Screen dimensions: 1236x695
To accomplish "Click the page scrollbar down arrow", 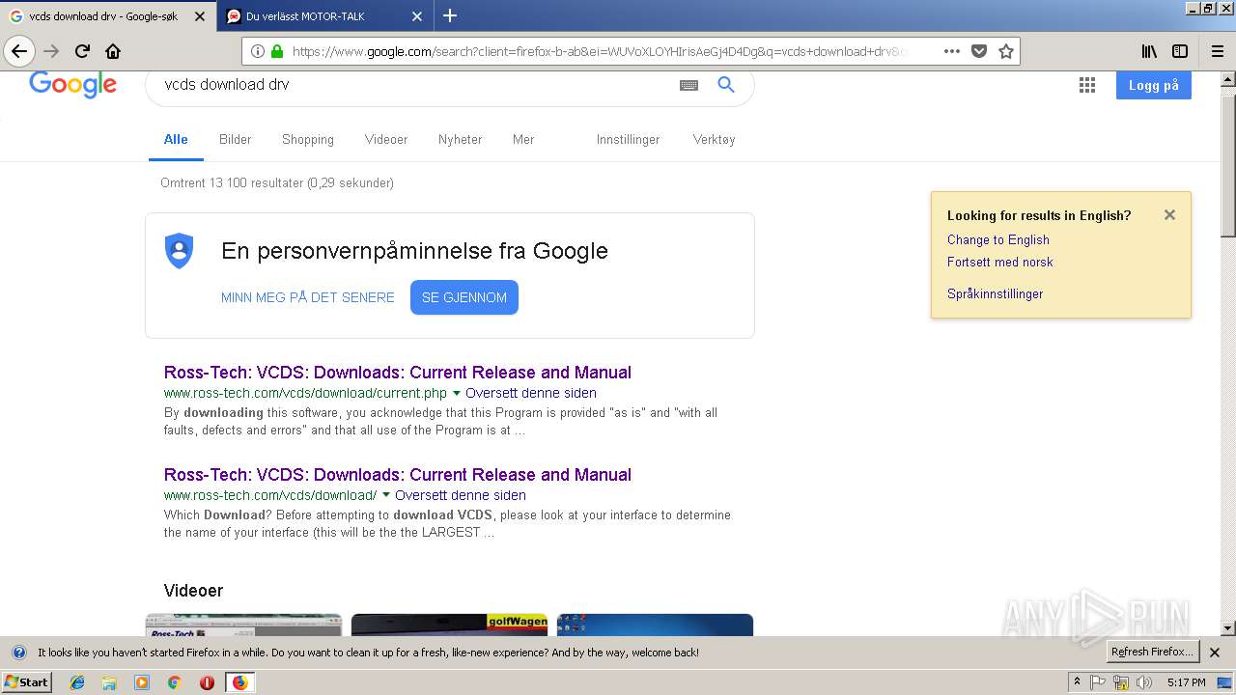I will [x=1227, y=628].
